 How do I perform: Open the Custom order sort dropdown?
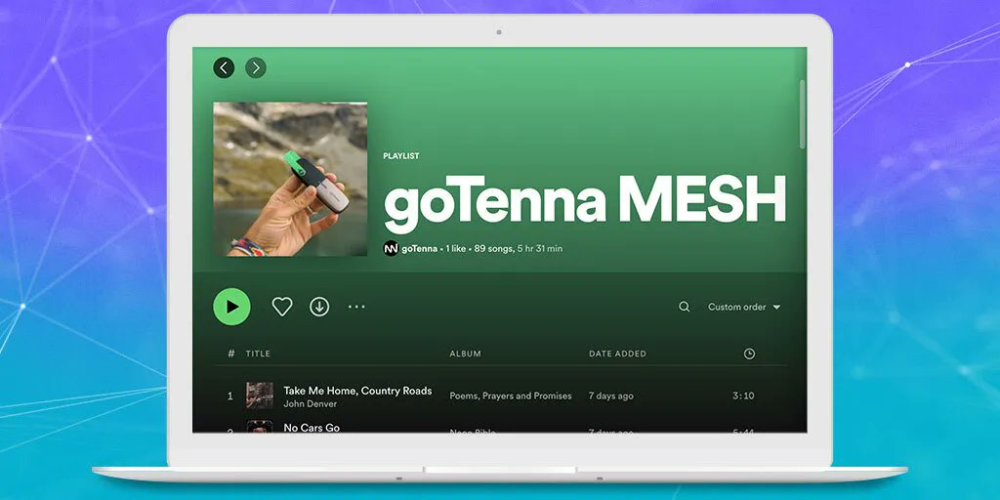[744, 307]
